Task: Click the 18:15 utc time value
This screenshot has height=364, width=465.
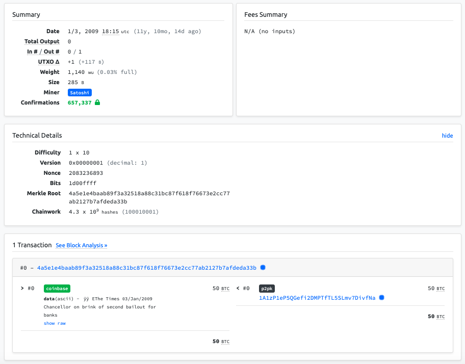Action: (x=111, y=31)
